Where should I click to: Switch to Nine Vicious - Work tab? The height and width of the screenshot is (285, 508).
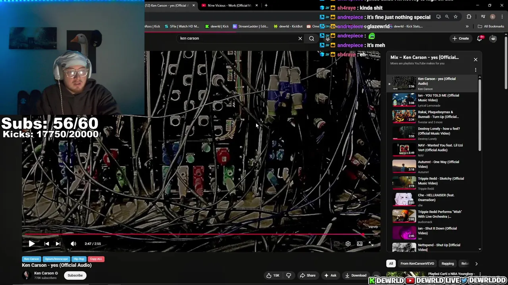229,6
